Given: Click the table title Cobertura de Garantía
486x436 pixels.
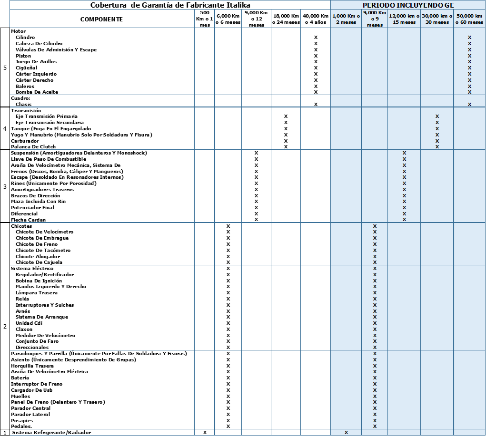Looking at the screenshot, I should 170,5.
